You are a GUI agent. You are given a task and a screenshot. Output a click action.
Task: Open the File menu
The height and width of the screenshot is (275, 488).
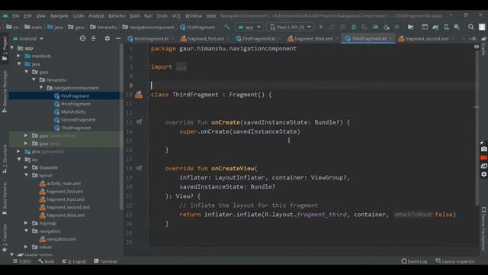[x=16, y=15]
